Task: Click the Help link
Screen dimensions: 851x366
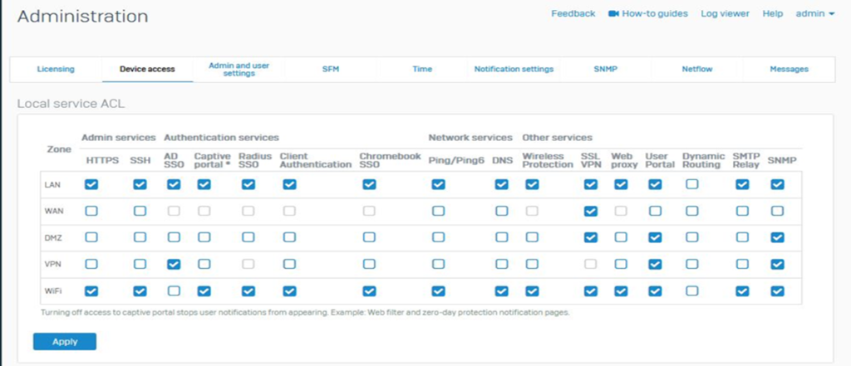Action: point(773,13)
